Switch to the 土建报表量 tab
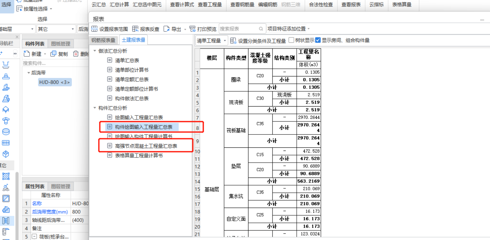This screenshot has width=490, height=240. pos(133,40)
